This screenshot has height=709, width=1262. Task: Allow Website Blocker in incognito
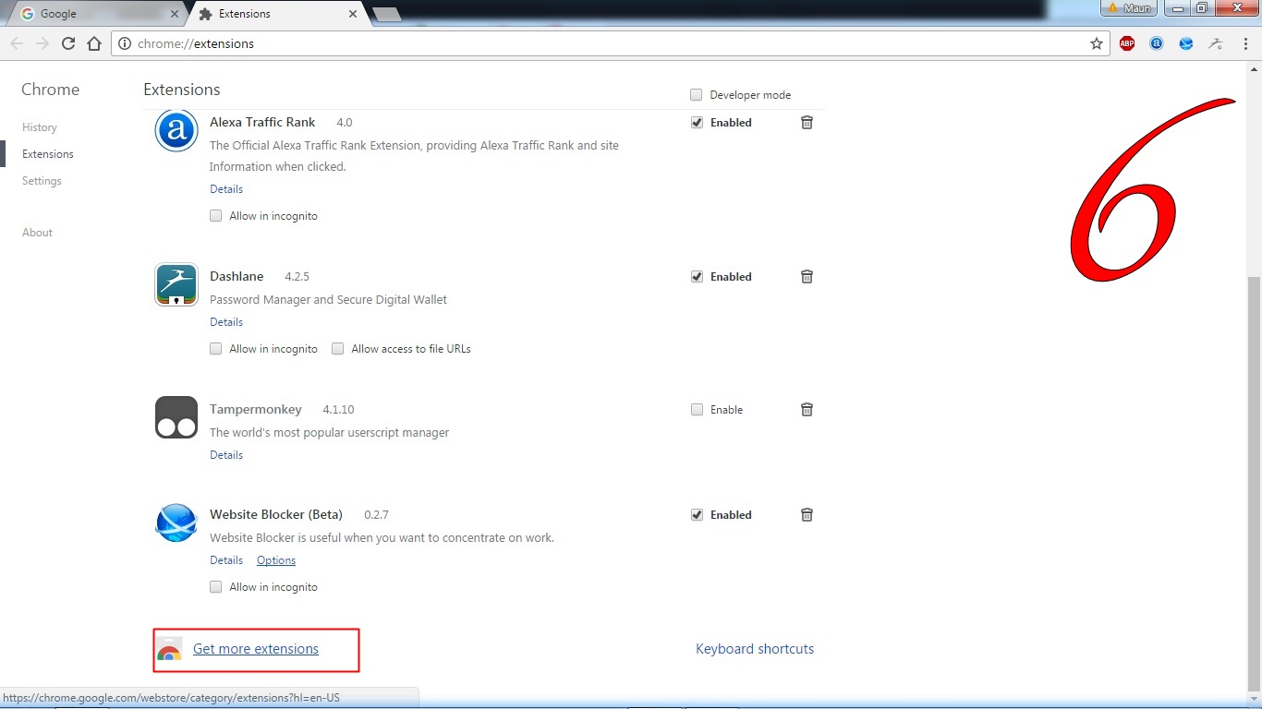pos(216,587)
